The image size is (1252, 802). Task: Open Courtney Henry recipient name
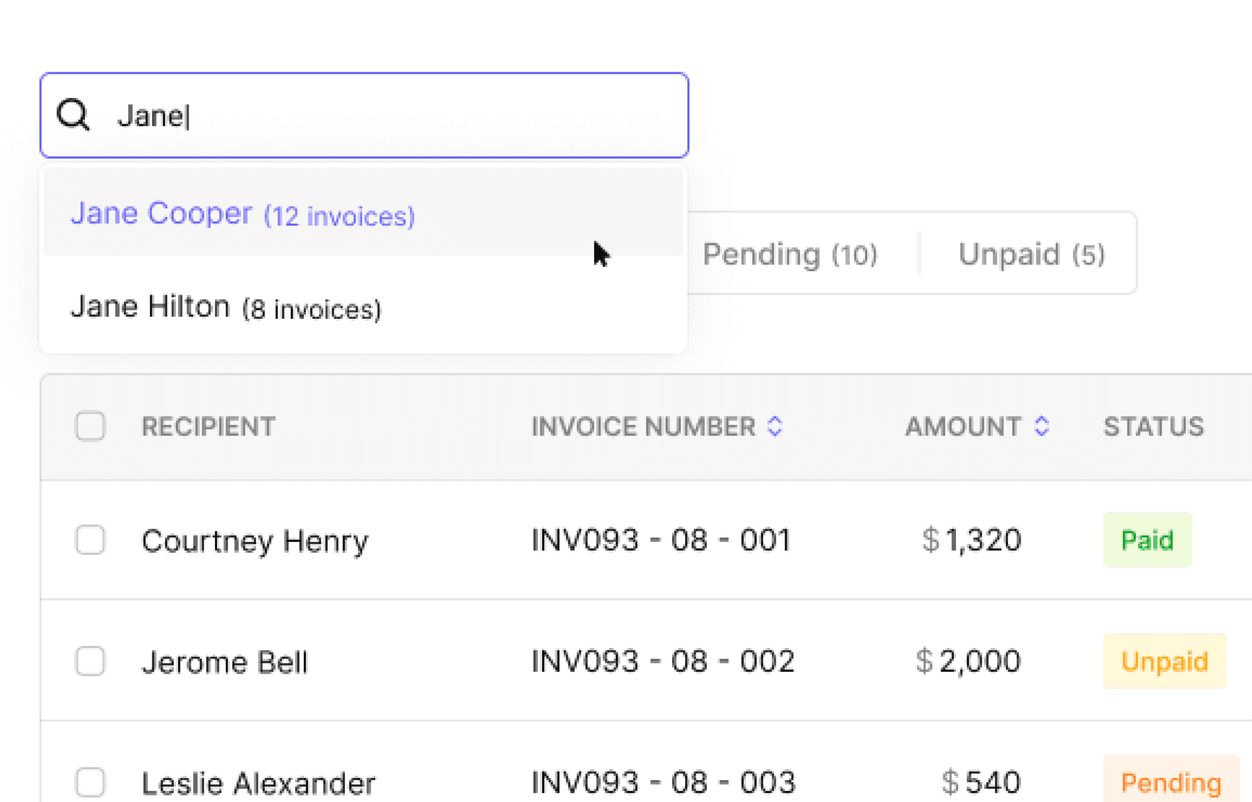(x=255, y=541)
